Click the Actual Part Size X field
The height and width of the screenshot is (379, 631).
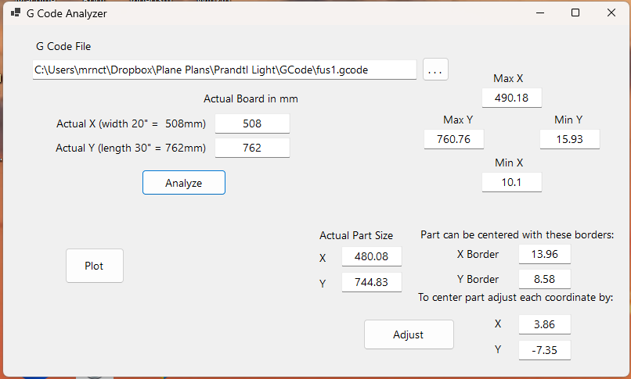[x=371, y=257]
